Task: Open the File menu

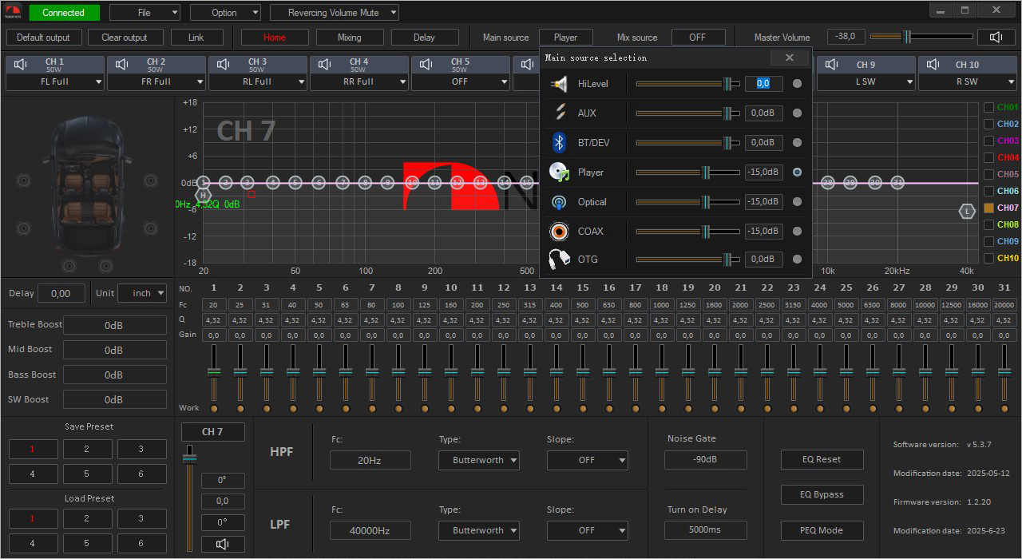Action: coord(145,13)
